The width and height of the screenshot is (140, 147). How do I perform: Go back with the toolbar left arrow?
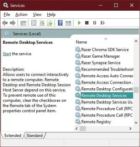point(5,23)
